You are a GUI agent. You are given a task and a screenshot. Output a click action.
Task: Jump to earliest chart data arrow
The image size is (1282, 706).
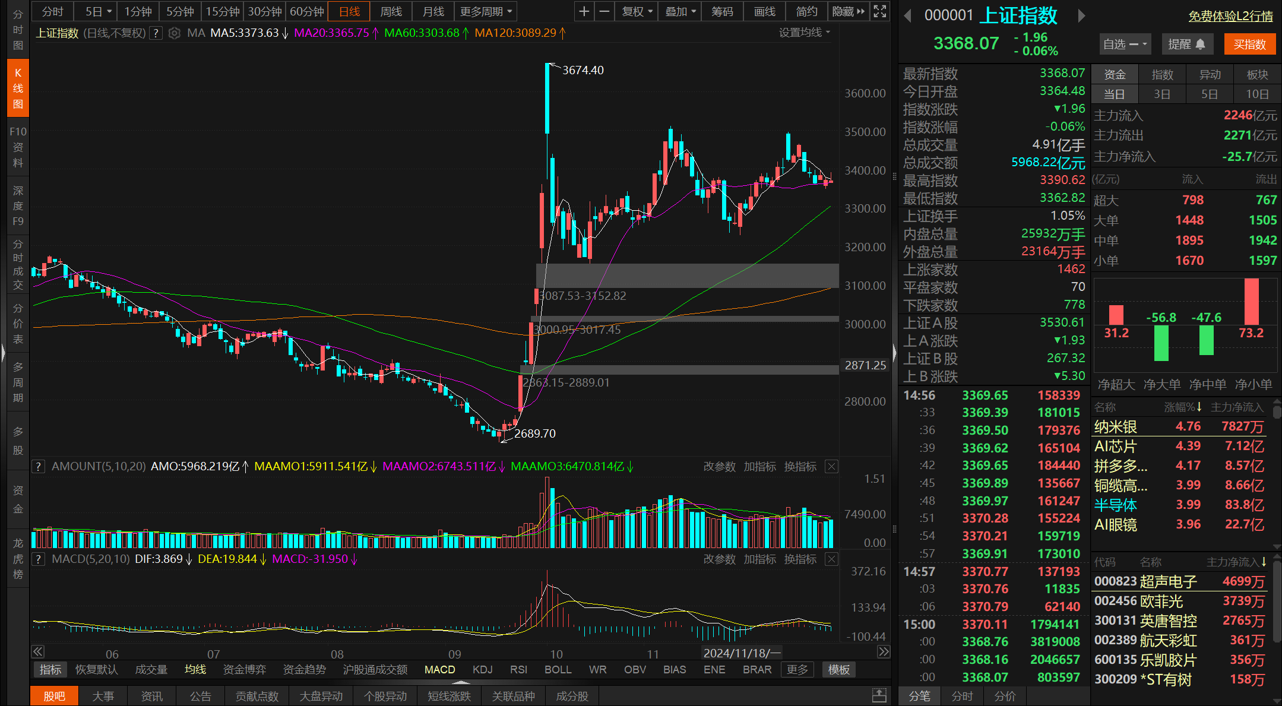38,652
